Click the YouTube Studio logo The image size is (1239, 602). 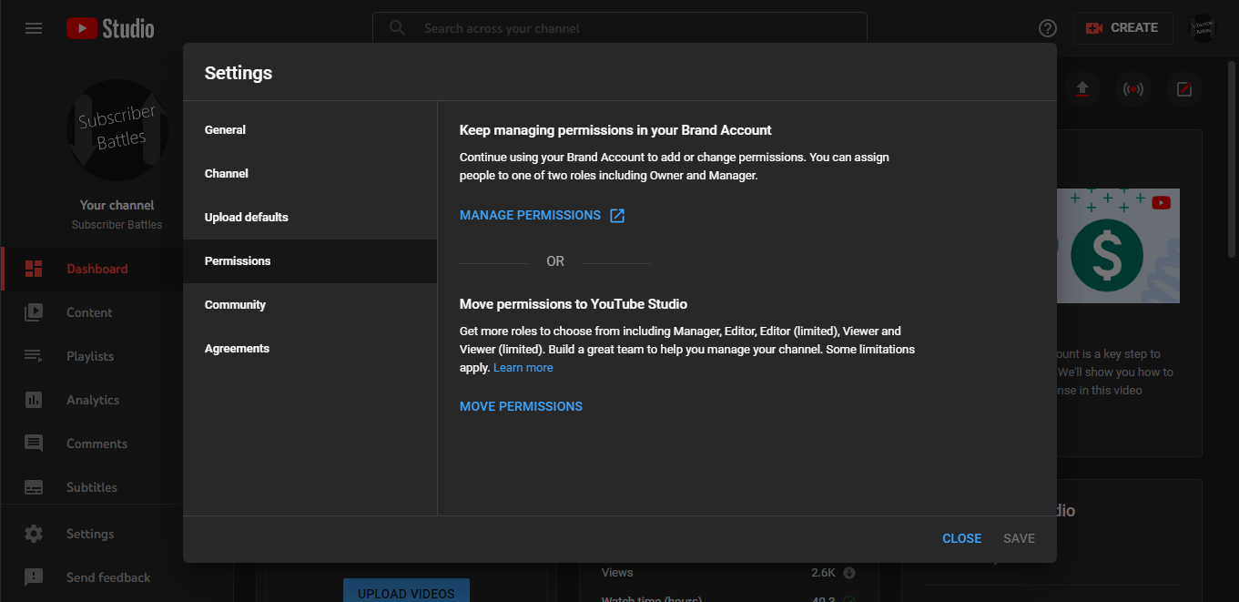[x=110, y=28]
